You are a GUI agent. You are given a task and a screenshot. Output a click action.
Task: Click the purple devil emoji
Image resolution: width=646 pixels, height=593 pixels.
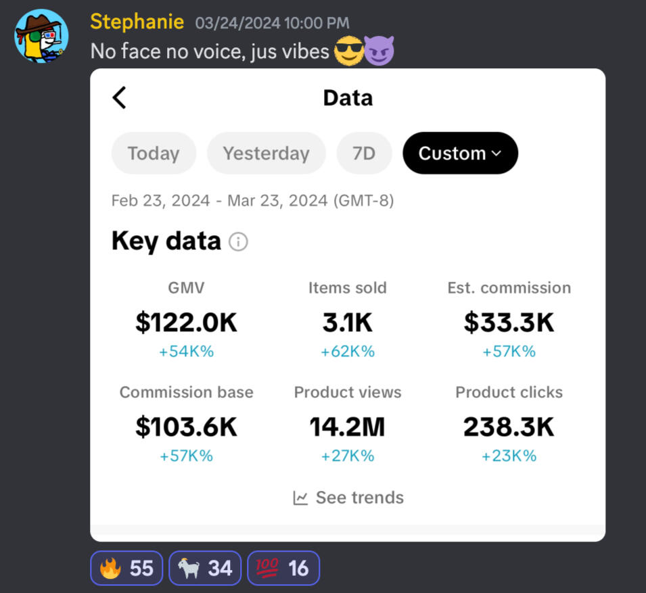[x=379, y=51]
